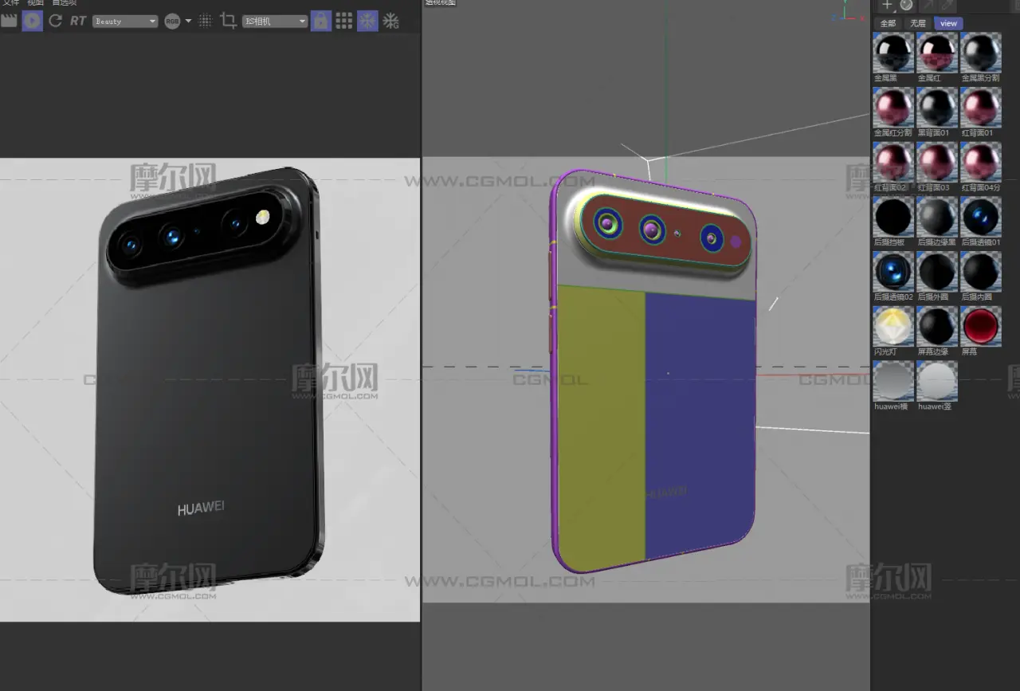Image resolution: width=1020 pixels, height=691 pixels.
Task: Select the red 屏幕 material sphere
Action: pyautogui.click(x=981, y=326)
